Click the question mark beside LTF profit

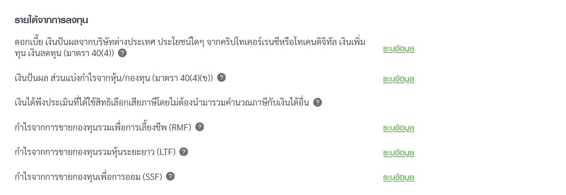point(184,152)
